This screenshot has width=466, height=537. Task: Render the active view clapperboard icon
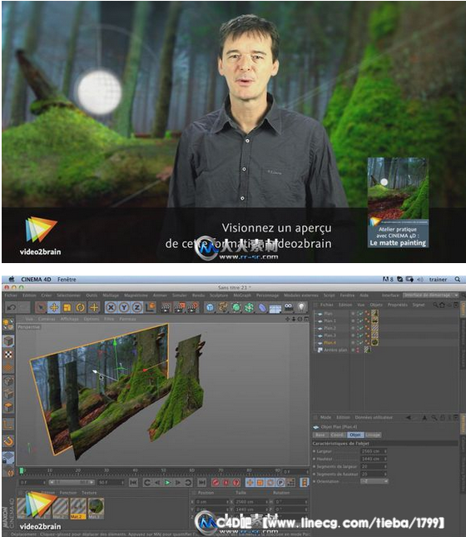pyautogui.click(x=166, y=307)
